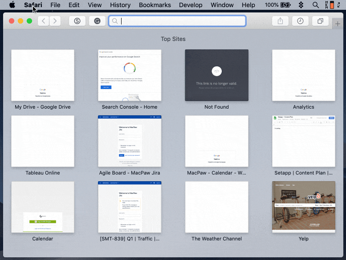Open the File menu
Screen dimensions: 346x260
coord(55,5)
